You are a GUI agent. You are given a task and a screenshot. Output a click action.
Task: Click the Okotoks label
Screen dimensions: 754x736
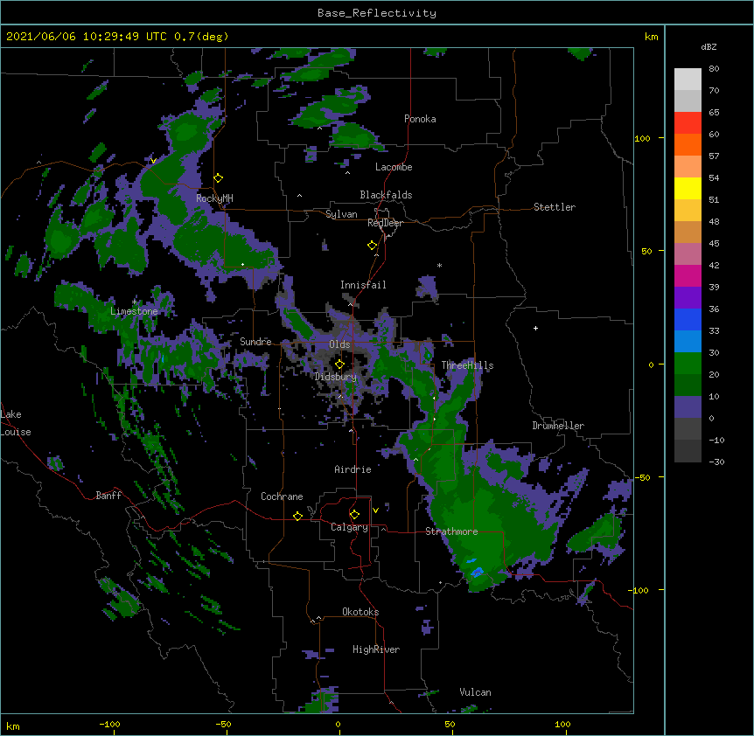pos(360,612)
